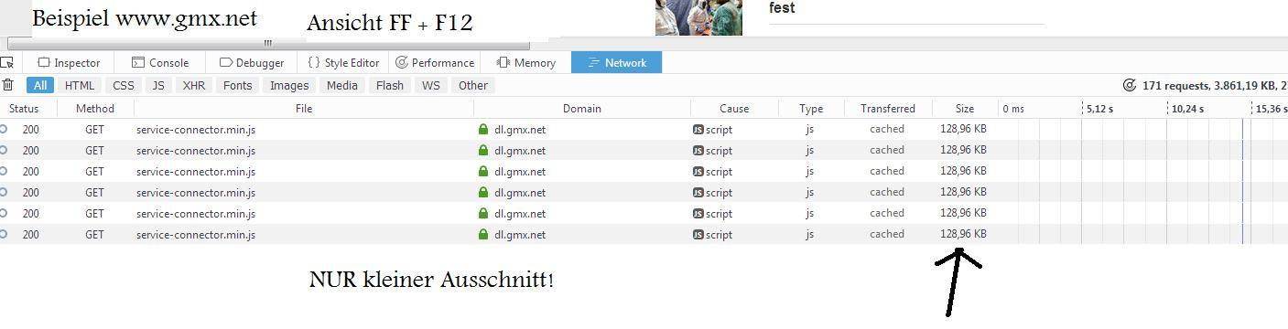Open performance analysis stopwatch icon

1130,85
